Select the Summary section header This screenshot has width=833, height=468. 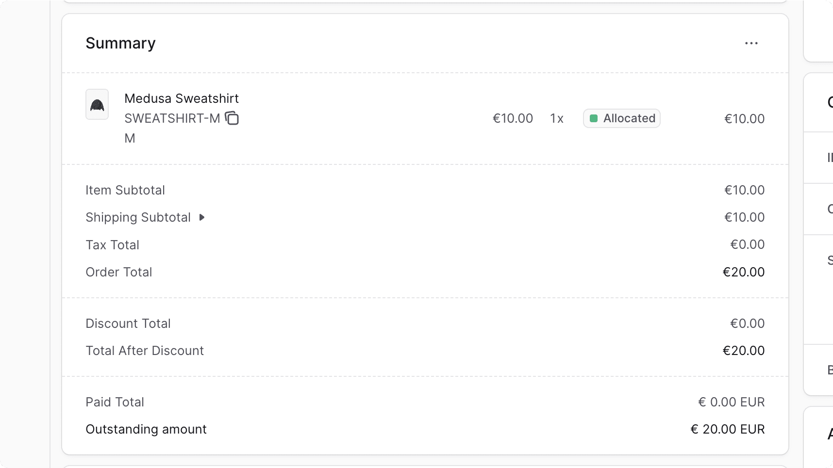[x=120, y=43]
